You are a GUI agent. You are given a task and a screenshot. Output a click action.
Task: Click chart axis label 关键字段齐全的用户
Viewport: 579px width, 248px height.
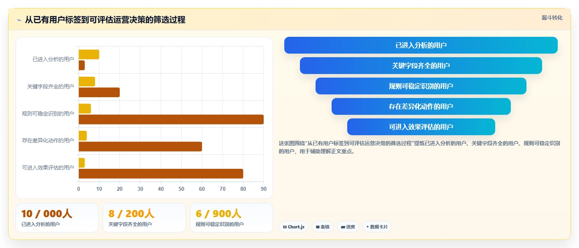click(51, 86)
